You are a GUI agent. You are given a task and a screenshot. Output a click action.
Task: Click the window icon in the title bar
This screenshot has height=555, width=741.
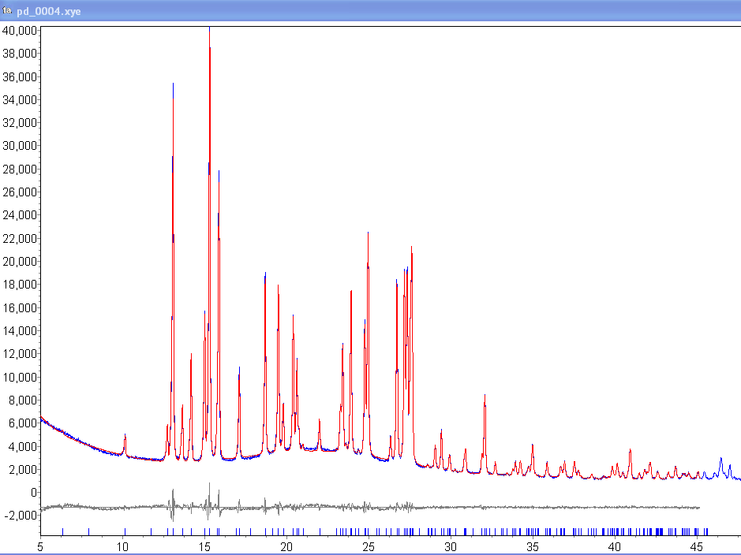[x=6, y=10]
